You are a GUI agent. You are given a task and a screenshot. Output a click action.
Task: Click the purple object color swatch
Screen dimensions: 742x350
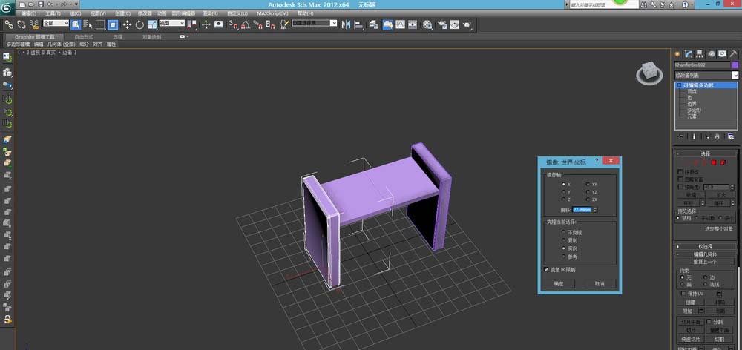pyautogui.click(x=735, y=65)
